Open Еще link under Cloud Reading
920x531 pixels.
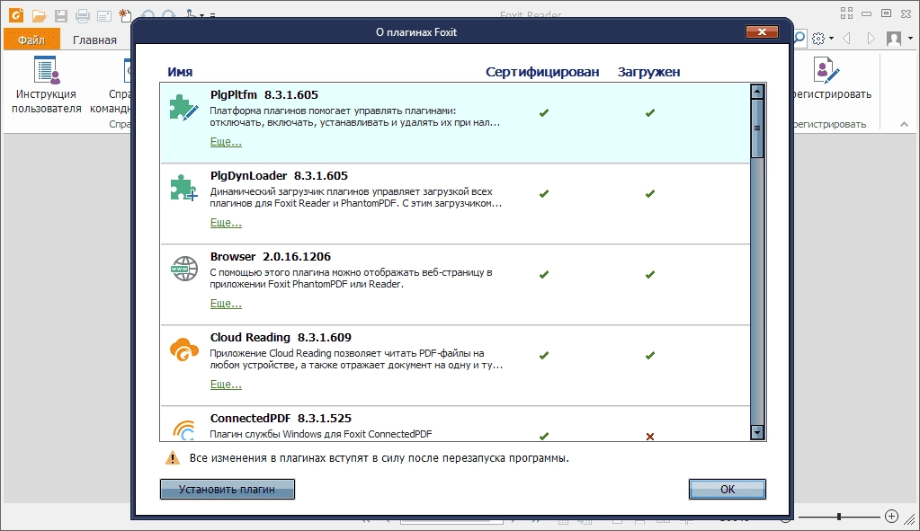pos(226,385)
